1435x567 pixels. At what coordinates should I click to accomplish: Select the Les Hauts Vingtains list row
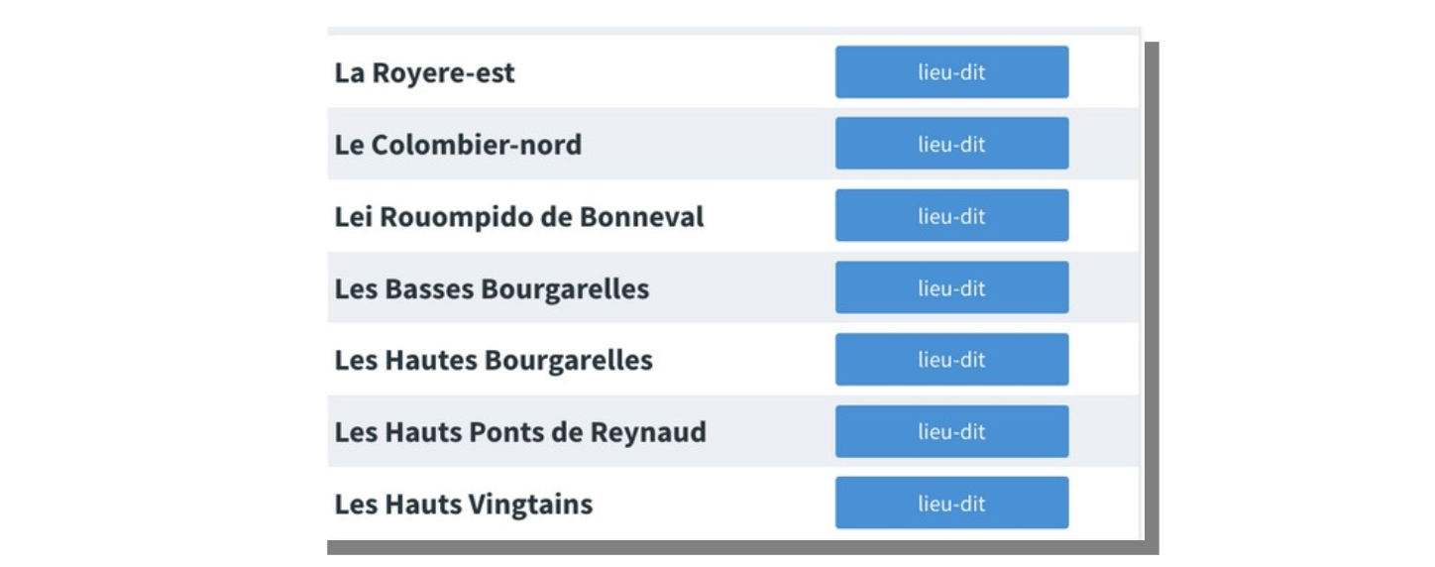tap(714, 504)
